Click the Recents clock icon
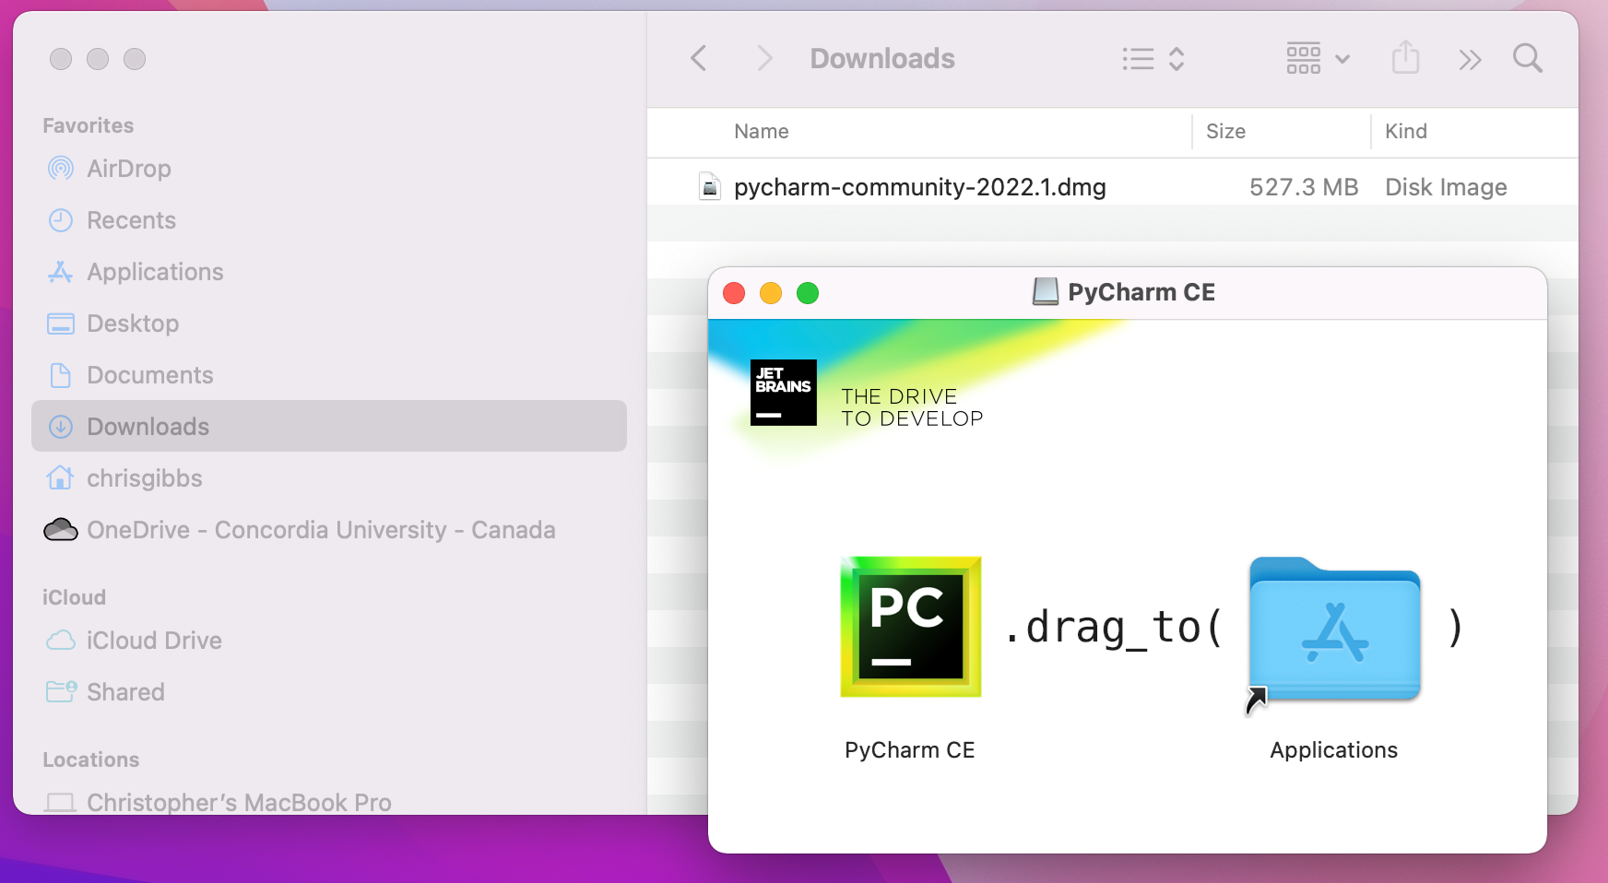Image resolution: width=1608 pixels, height=883 pixels. click(61, 220)
